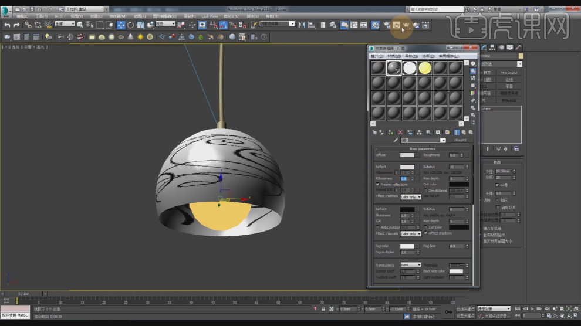The height and width of the screenshot is (326, 581).
Task: Uncheck the Affect shadows checkbox
Action: click(425, 233)
